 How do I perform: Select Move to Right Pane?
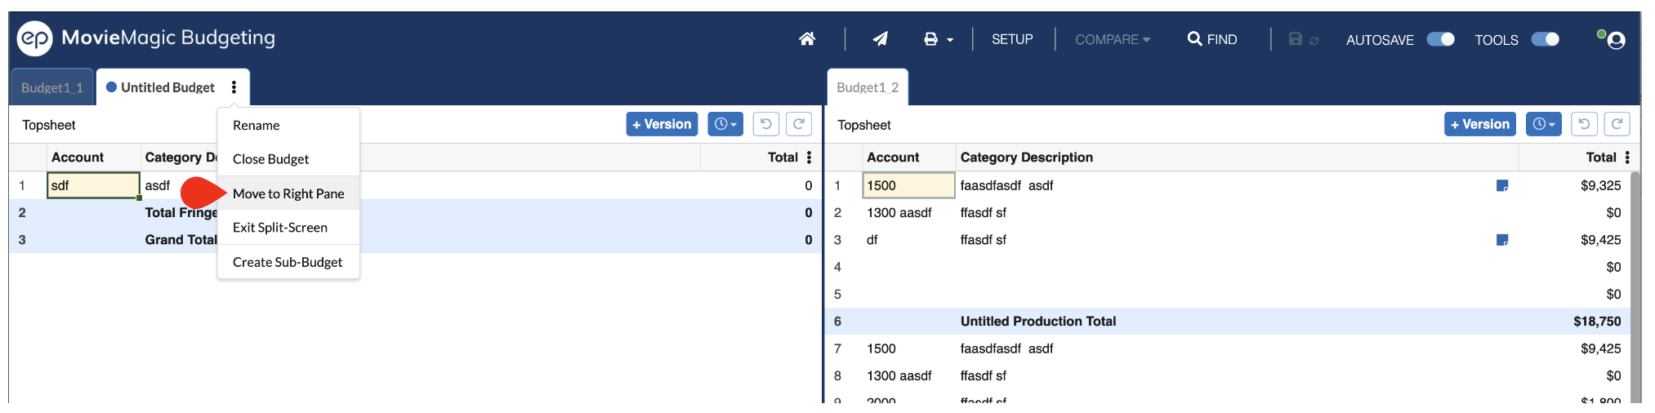coord(288,193)
